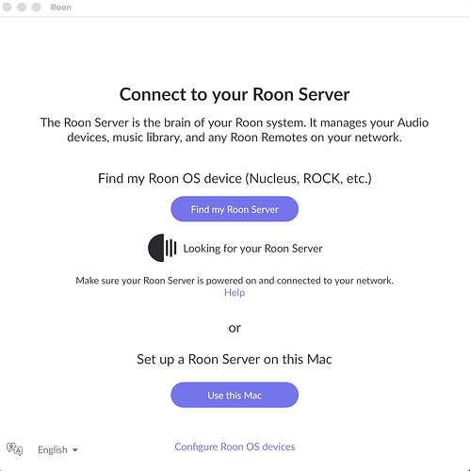Click the Roon logo loading icon
Viewport: 470px width, 471px height.
(x=162, y=248)
